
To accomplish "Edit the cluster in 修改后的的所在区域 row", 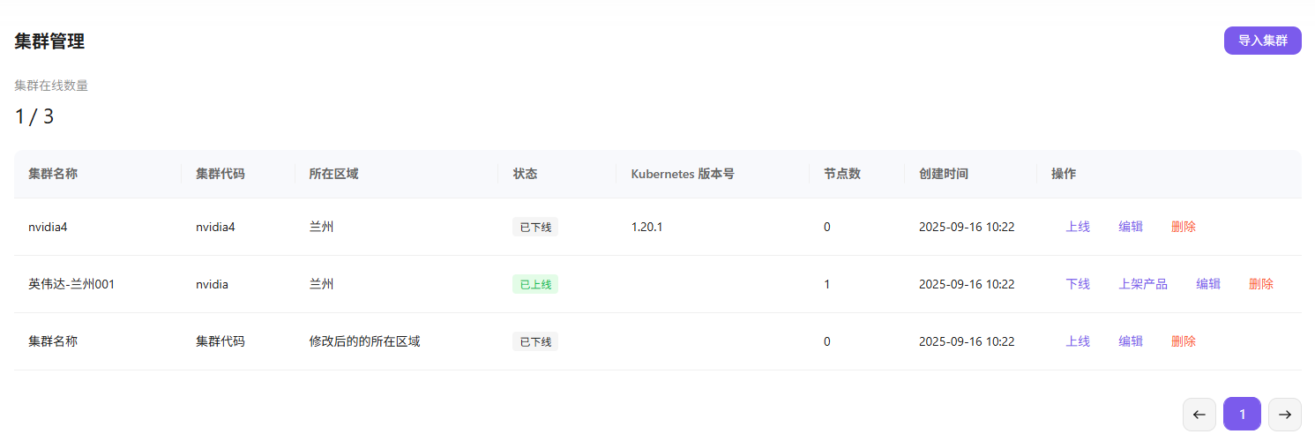I will tap(1131, 341).
